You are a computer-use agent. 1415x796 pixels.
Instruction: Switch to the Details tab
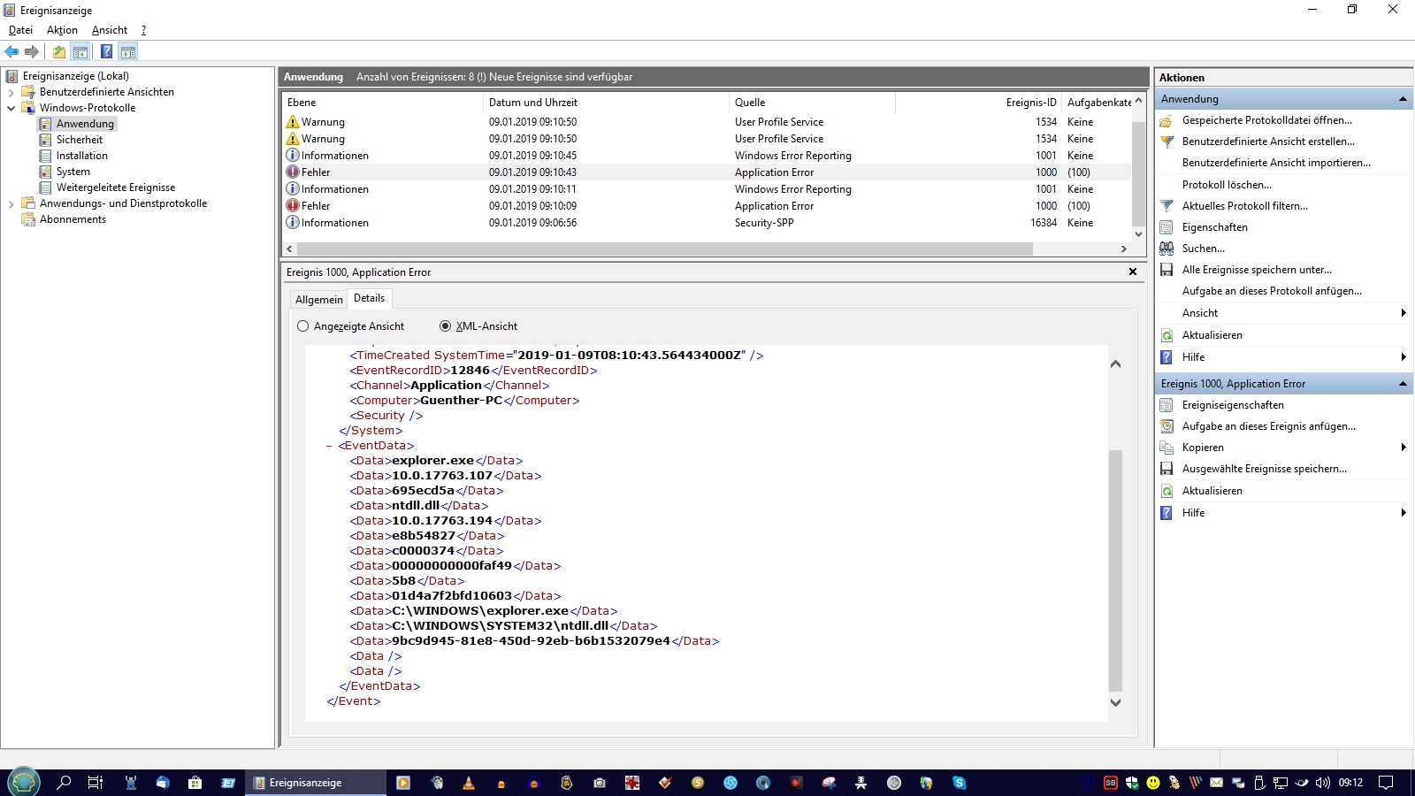(x=369, y=298)
